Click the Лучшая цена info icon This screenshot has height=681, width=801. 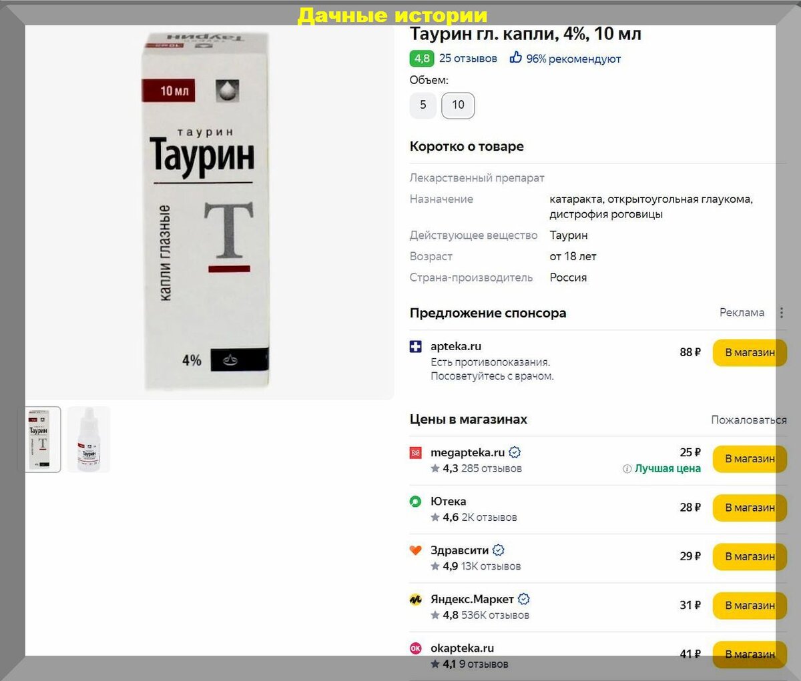click(x=627, y=469)
